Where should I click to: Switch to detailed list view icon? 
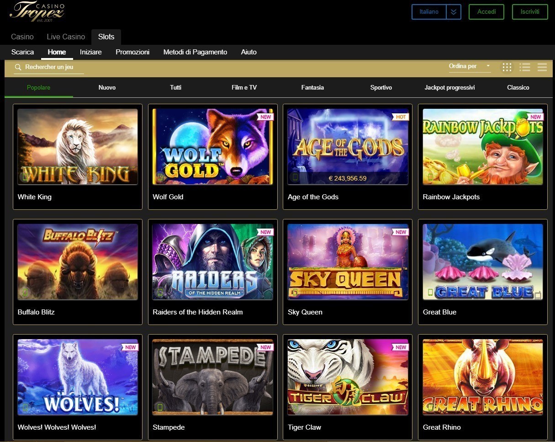[x=525, y=67]
